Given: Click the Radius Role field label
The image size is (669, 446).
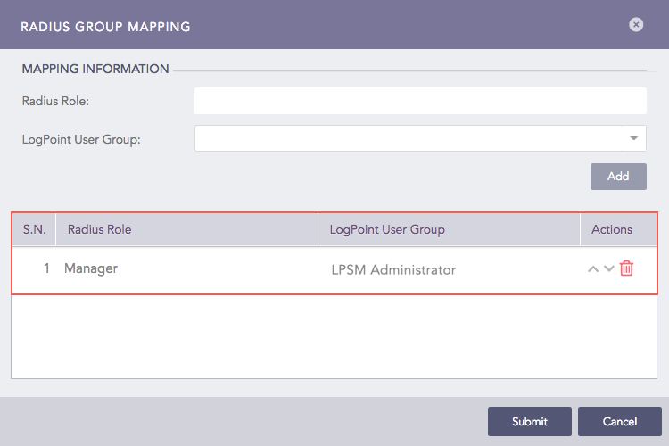Looking at the screenshot, I should click(55, 101).
